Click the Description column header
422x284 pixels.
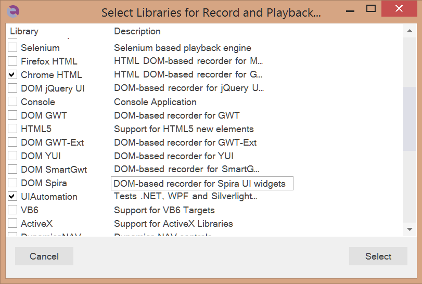(137, 31)
